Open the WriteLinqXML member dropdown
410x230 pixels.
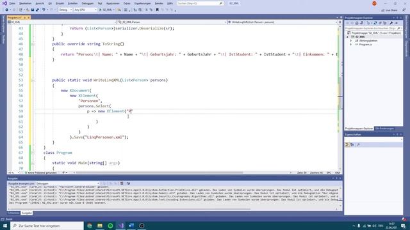(283, 22)
